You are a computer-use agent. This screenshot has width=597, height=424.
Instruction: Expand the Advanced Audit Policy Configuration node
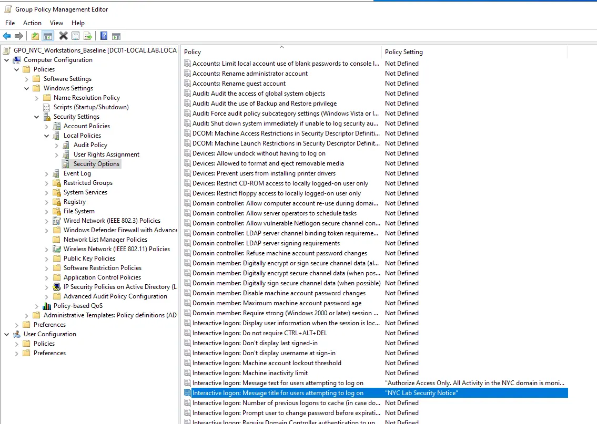pos(46,297)
